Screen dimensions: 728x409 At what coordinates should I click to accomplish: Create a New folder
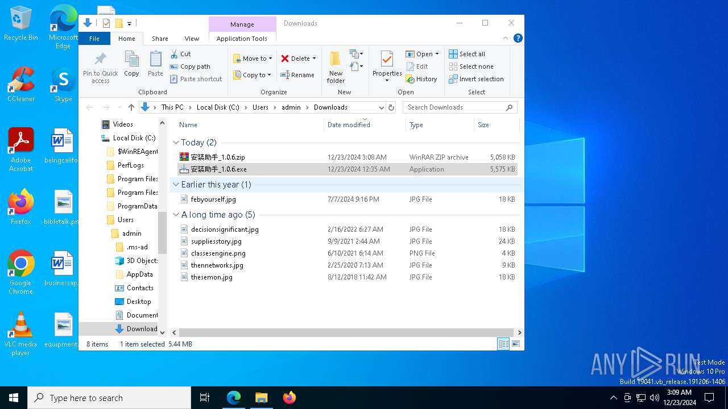click(336, 67)
